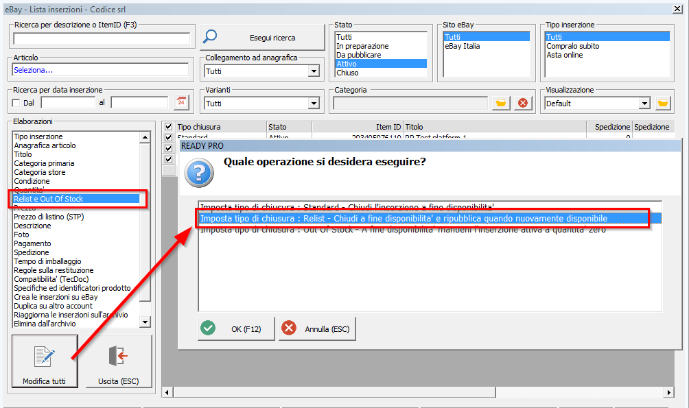This screenshot has width=689, height=408.
Task: Select Tutti in Sito eBay list
Action: [487, 37]
